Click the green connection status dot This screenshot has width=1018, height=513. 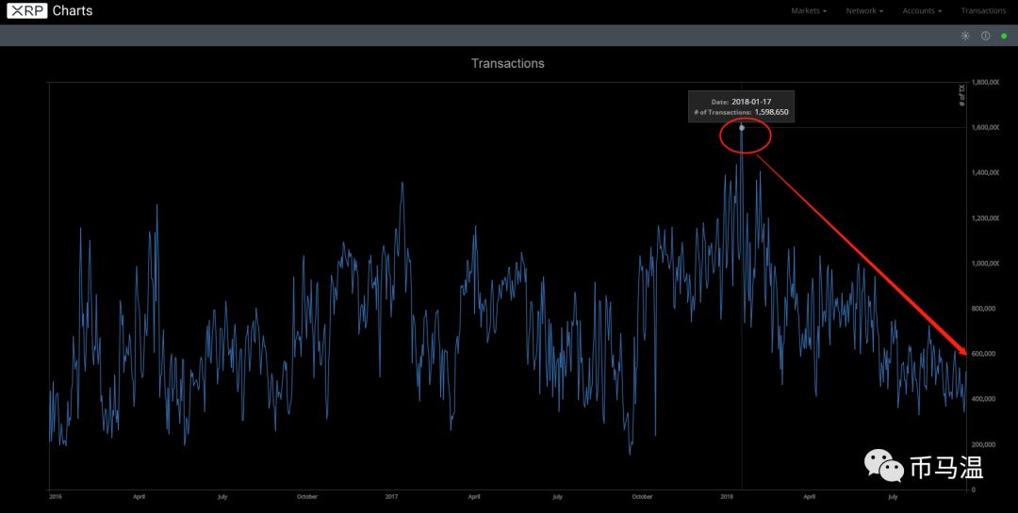point(1004,36)
